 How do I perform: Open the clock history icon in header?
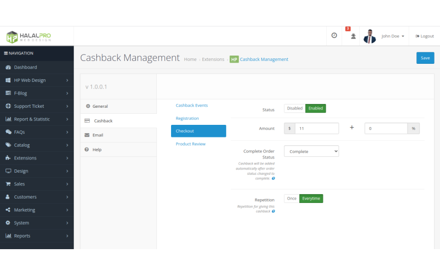tap(334, 35)
